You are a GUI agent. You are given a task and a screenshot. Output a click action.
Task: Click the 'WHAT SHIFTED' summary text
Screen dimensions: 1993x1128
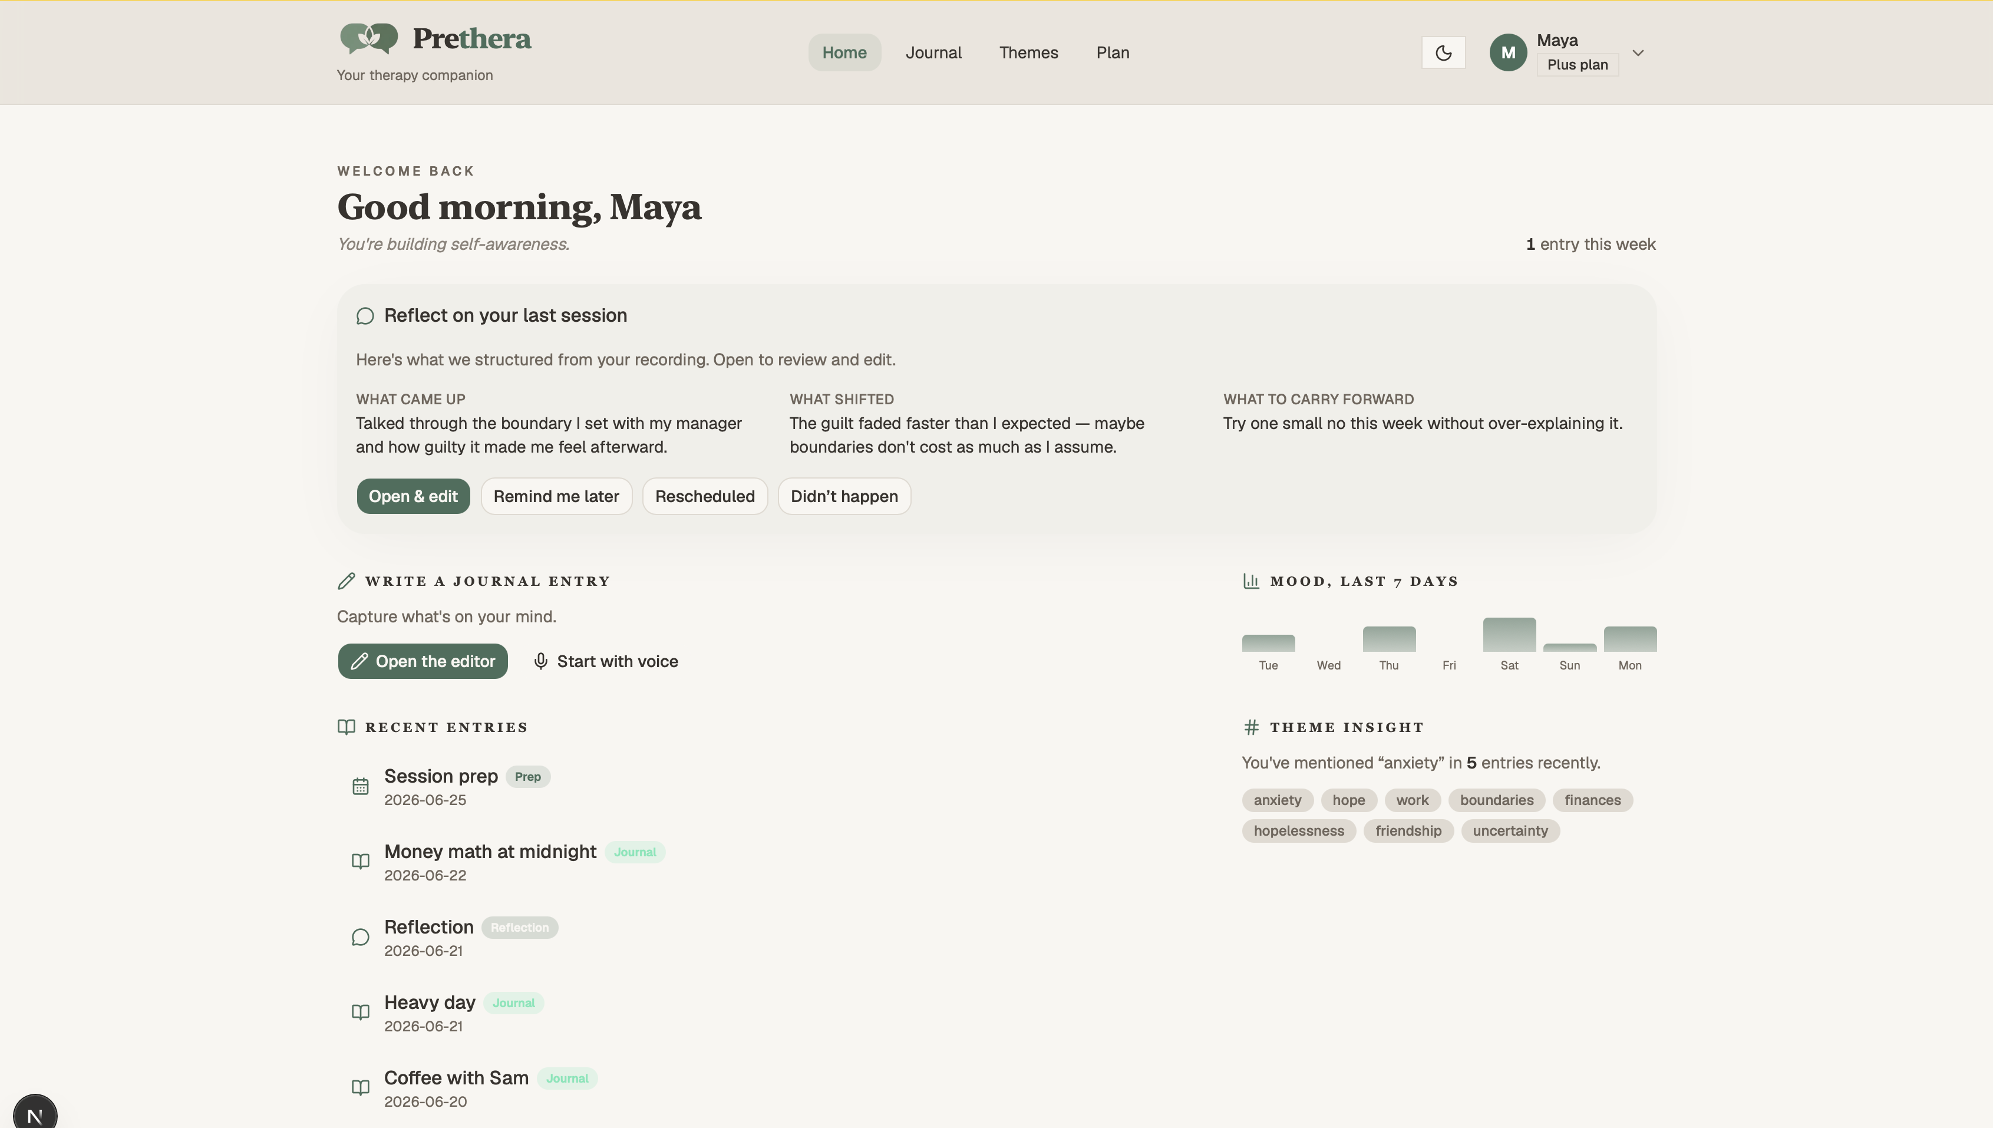click(x=966, y=436)
